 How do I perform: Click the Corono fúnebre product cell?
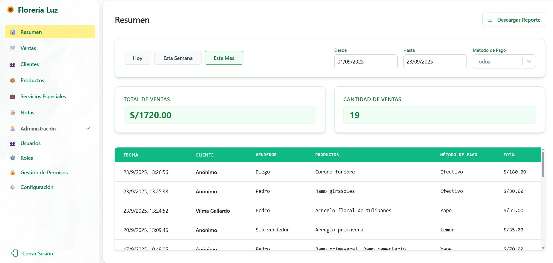coord(335,172)
